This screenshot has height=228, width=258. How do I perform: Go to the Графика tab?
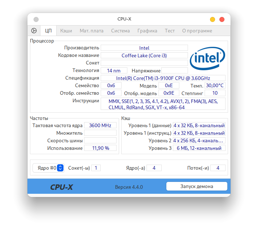pyautogui.click(x=147, y=31)
